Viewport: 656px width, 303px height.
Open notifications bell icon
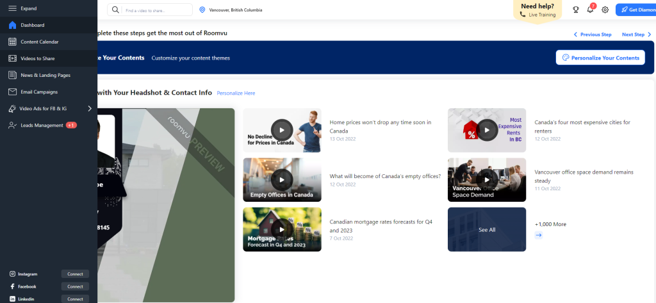click(590, 10)
